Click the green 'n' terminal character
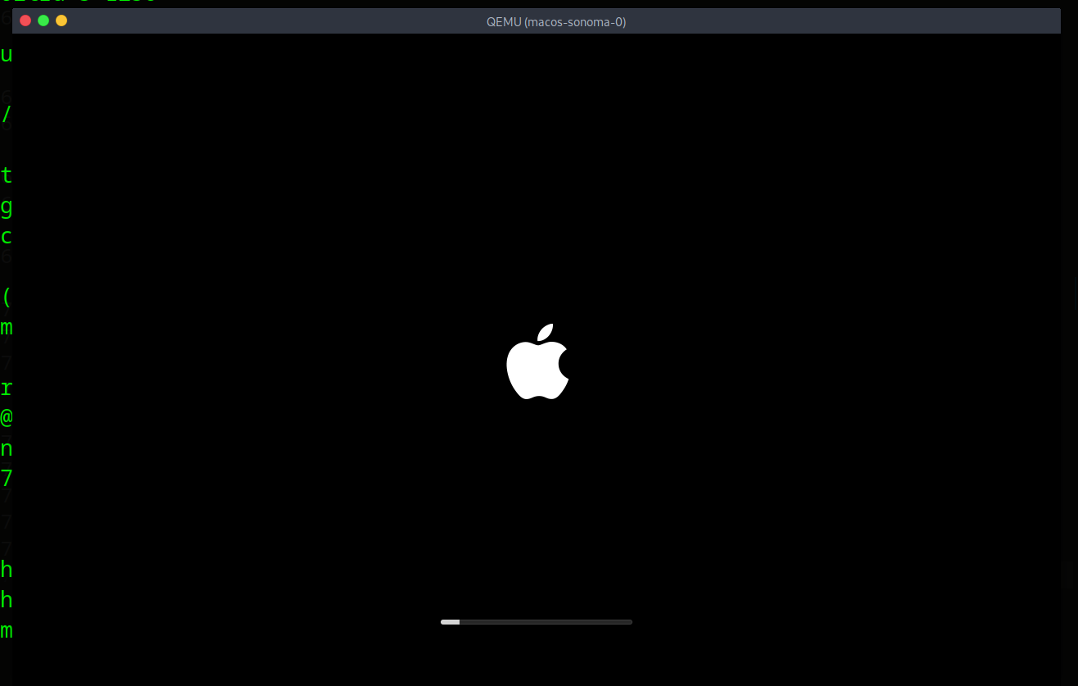 (x=6, y=447)
